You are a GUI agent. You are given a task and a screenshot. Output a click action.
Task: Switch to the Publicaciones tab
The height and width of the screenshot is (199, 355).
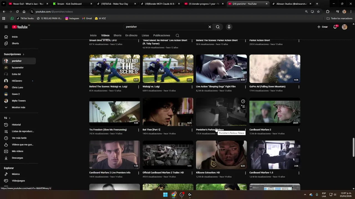pyautogui.click(x=162, y=35)
